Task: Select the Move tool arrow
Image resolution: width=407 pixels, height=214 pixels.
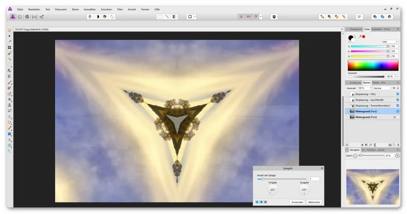Action: (9, 36)
